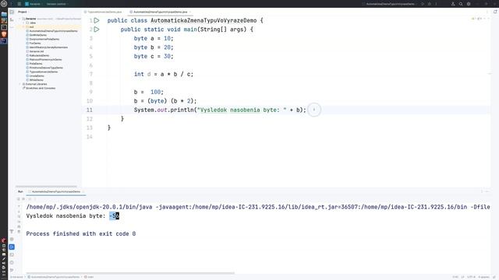The height and width of the screenshot is (280, 499).
Task: Open the Version Control icon in left stripe
Action: click(x=12, y=270)
